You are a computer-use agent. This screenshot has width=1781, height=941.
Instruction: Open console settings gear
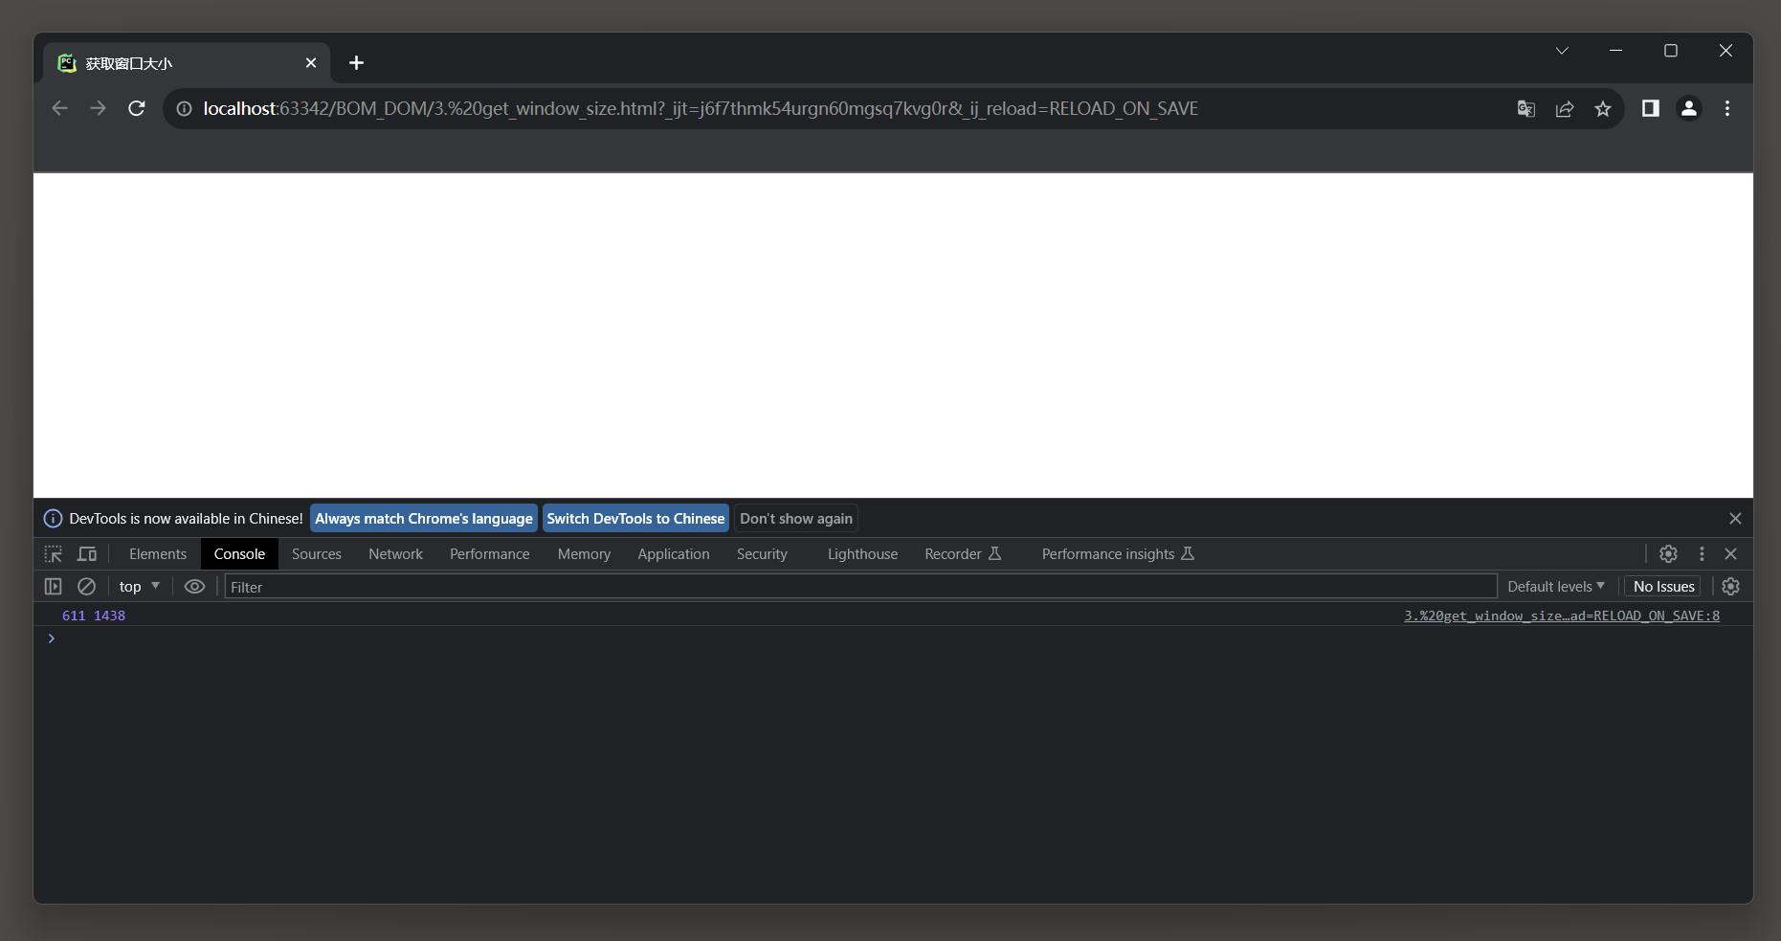click(x=1730, y=587)
